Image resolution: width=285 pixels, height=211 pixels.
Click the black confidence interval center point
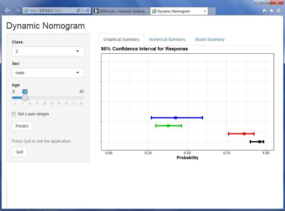(x=260, y=142)
